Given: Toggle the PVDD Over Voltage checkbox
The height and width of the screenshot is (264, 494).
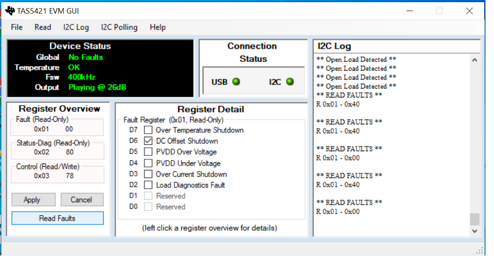Looking at the screenshot, I should click(x=148, y=152).
